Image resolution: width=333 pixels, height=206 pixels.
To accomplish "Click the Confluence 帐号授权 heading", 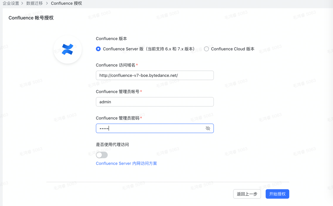I will 31,18.
